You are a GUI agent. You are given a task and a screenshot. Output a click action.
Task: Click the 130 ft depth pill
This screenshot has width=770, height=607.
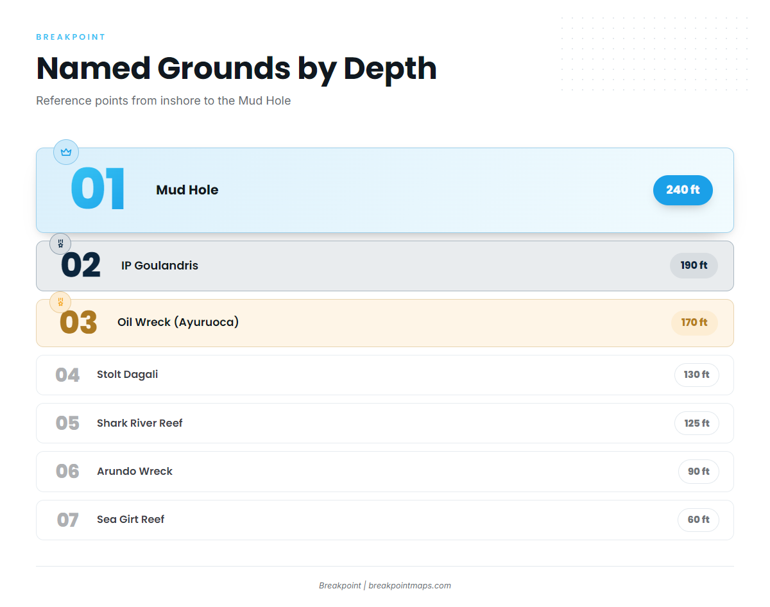pyautogui.click(x=697, y=375)
